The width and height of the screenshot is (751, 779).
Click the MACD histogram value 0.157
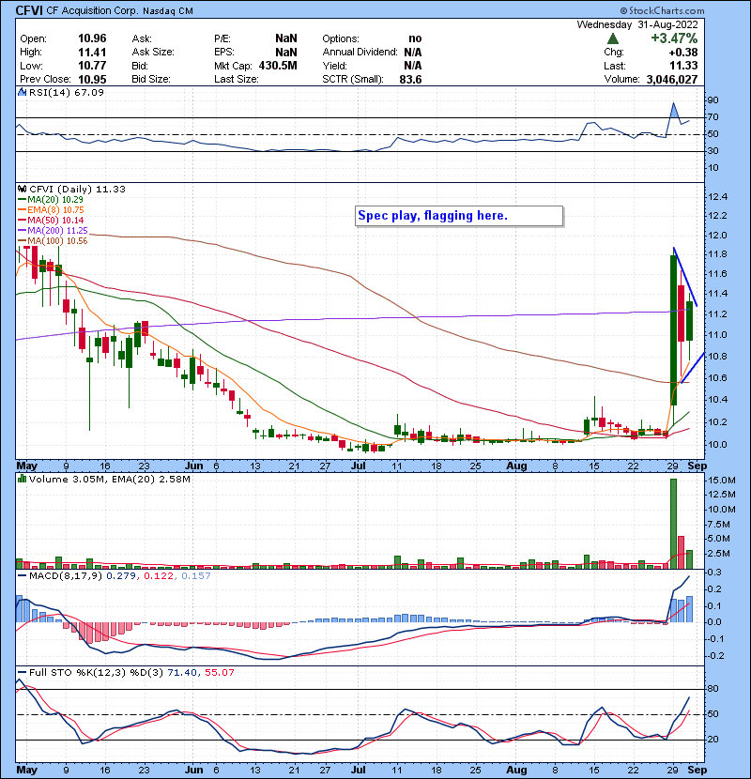pyautogui.click(x=196, y=576)
